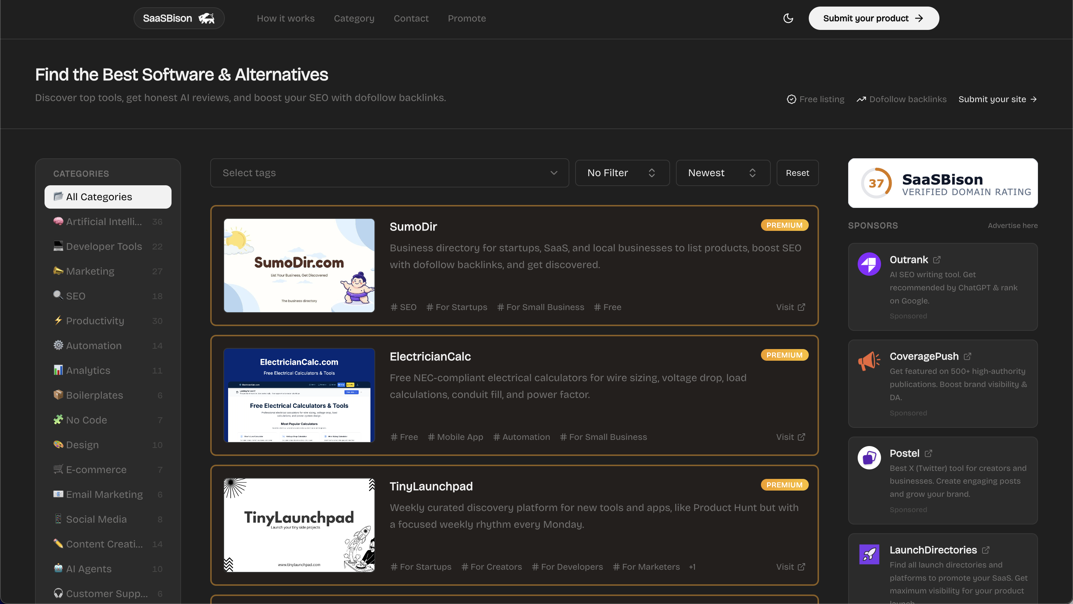
Task: Visit the ElectricianCalc listing
Action: (791, 437)
